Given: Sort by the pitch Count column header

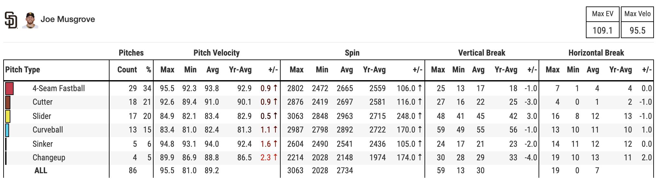Looking at the screenshot, I should click(127, 70).
